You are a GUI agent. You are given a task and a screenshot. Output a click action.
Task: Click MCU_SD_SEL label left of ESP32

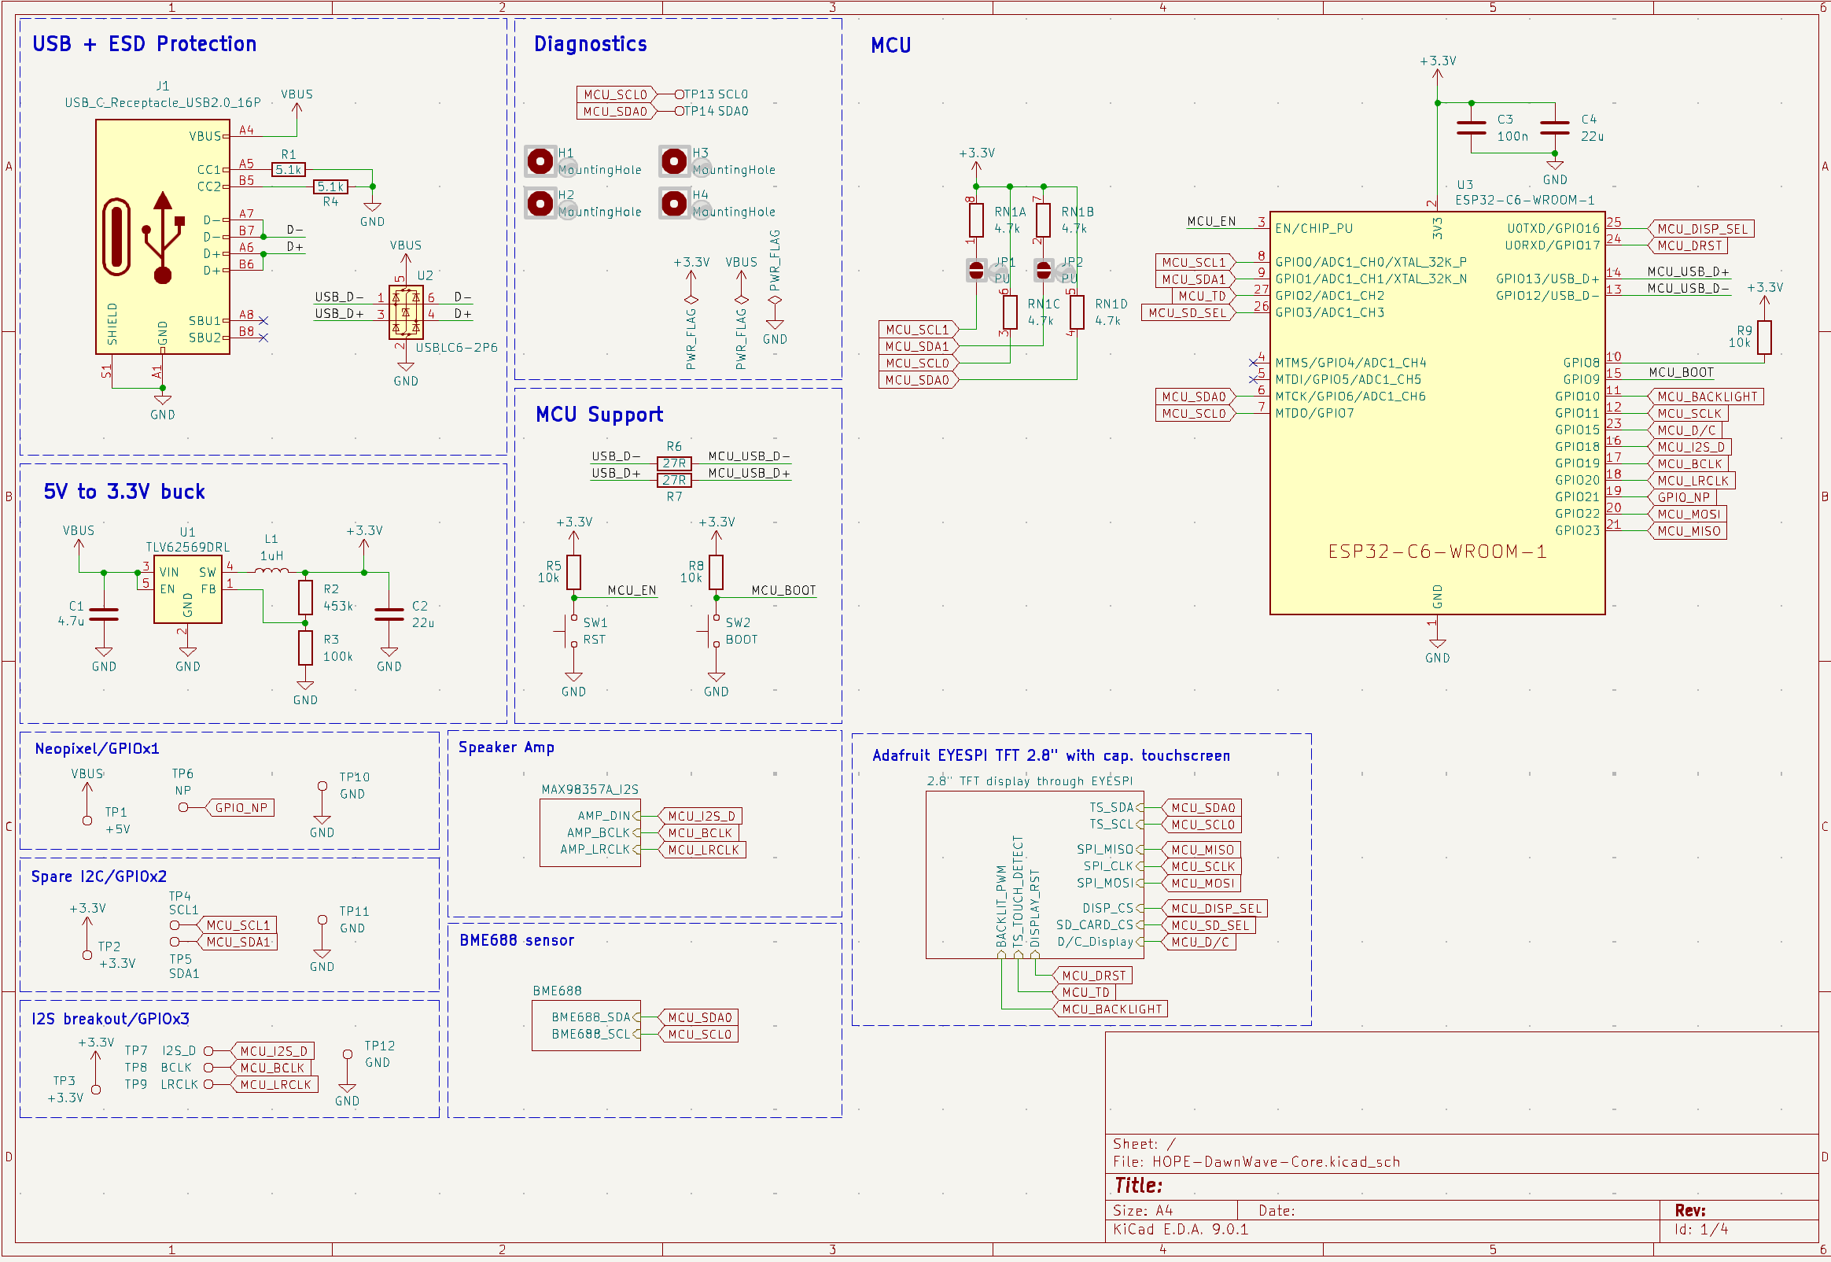[x=1188, y=312]
